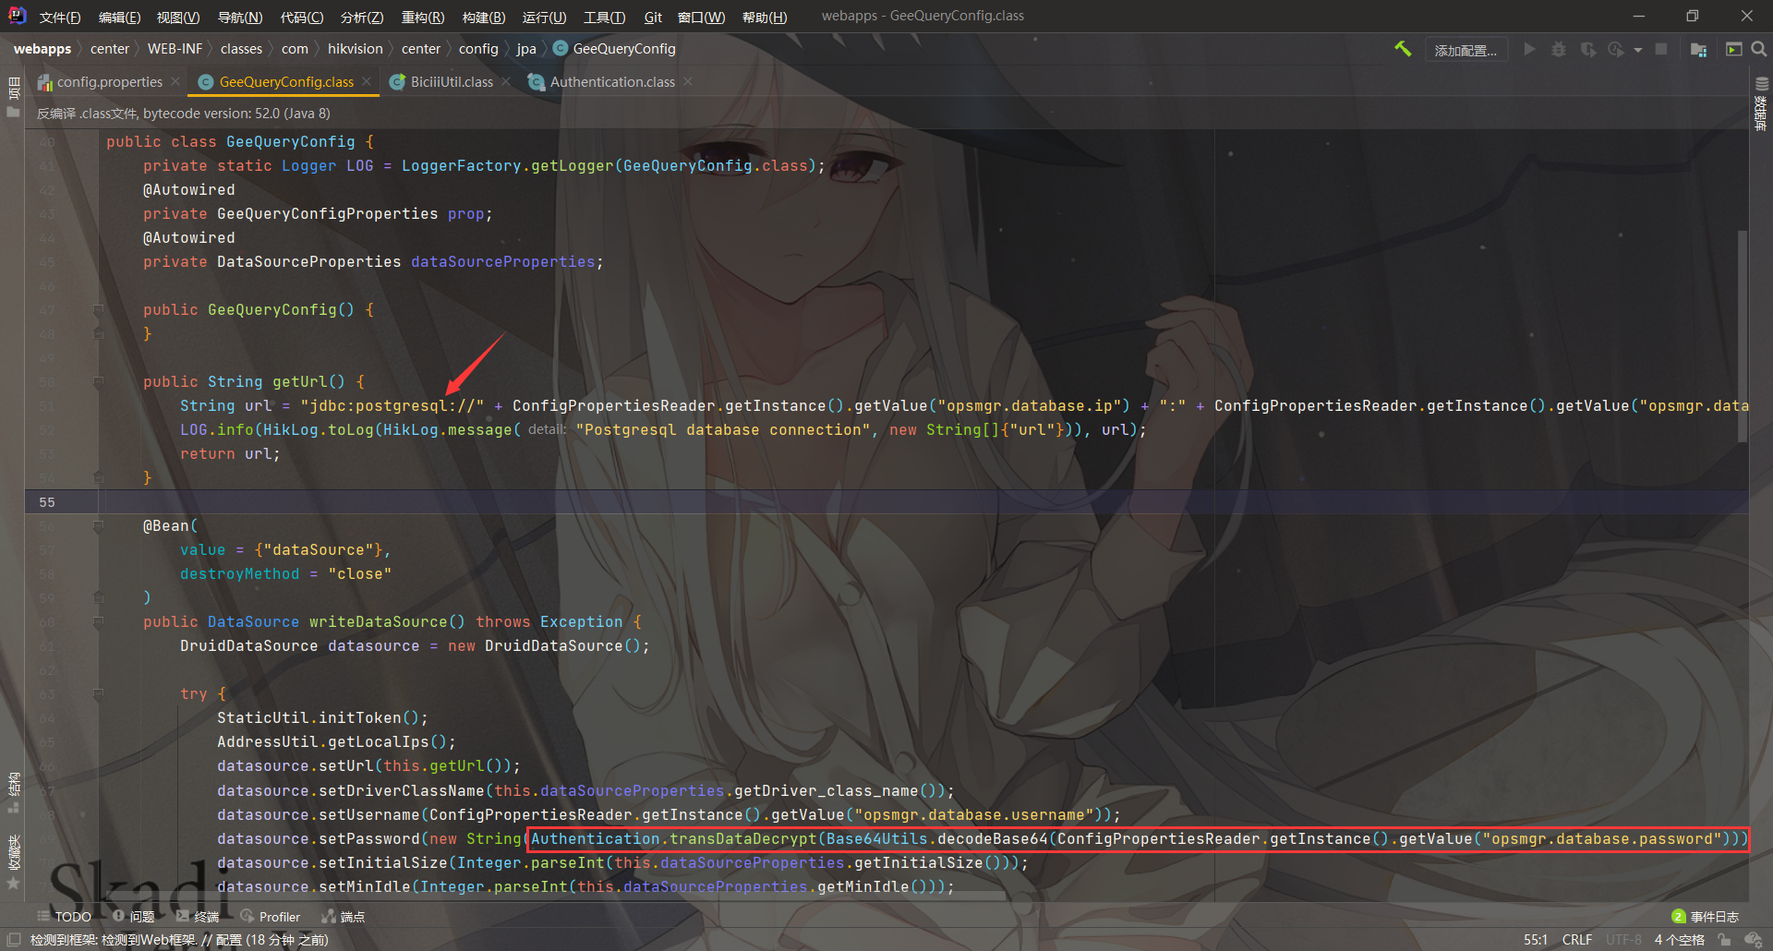The image size is (1773, 951).
Task: Fold the getUrl() method at gutter
Action: point(98,381)
